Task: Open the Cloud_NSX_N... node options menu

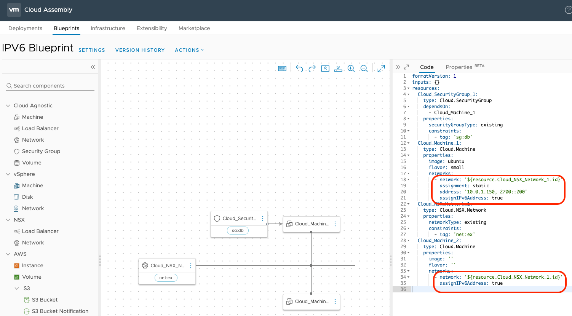Action: [x=191, y=266]
